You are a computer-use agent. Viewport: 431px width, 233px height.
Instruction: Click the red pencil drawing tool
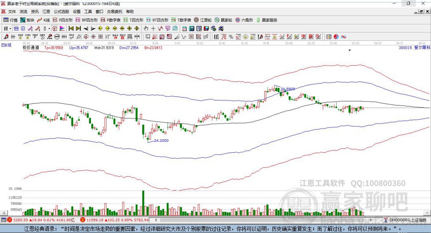point(6,37)
